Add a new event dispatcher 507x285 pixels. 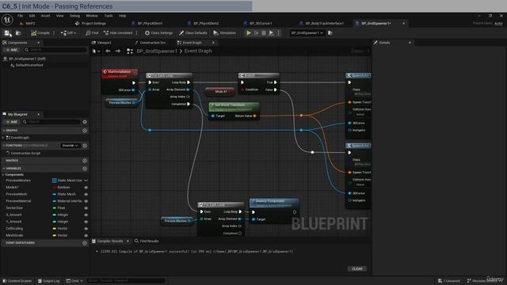pos(85,243)
